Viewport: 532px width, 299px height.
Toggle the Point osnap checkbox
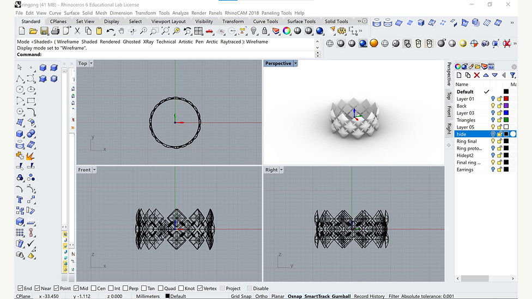click(x=56, y=288)
